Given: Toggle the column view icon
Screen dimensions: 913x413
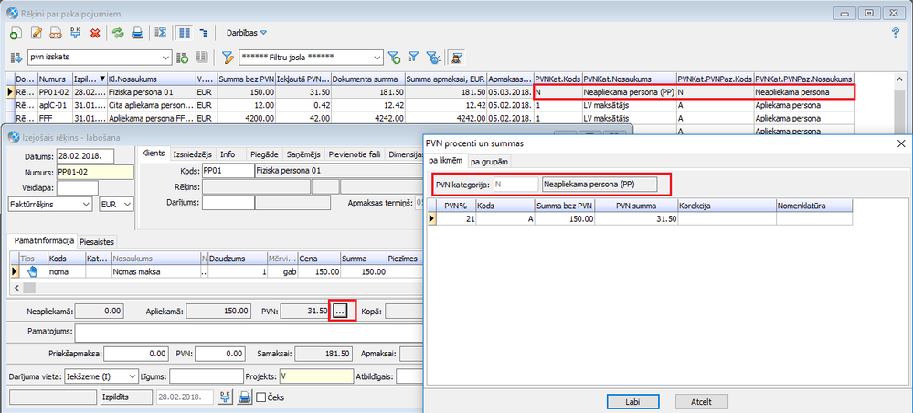Looking at the screenshot, I should point(184,33).
